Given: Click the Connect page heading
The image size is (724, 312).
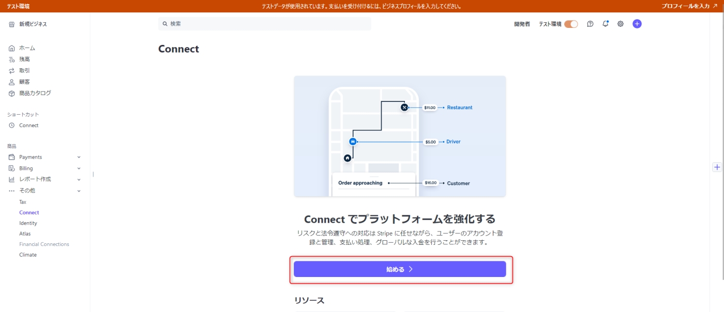Looking at the screenshot, I should (x=178, y=49).
